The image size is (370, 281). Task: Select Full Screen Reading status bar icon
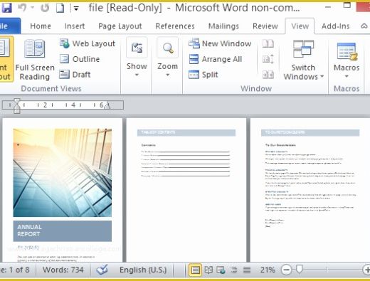(208, 270)
